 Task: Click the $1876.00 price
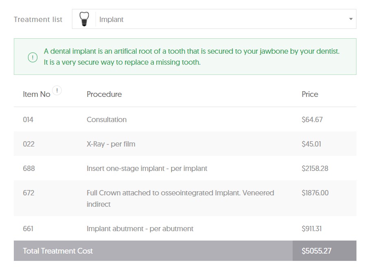point(315,193)
